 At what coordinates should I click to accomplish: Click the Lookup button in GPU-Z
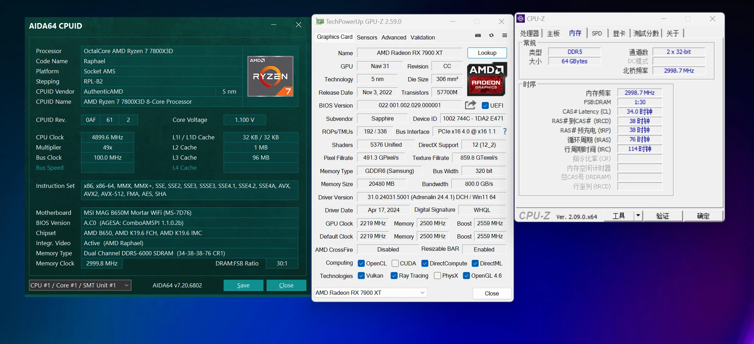pos(487,53)
